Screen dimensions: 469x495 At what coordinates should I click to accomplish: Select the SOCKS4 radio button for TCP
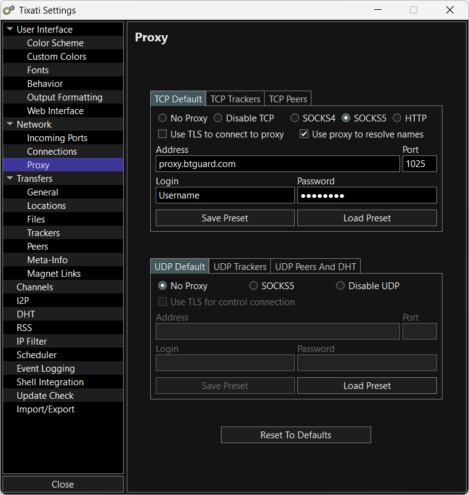tap(295, 118)
